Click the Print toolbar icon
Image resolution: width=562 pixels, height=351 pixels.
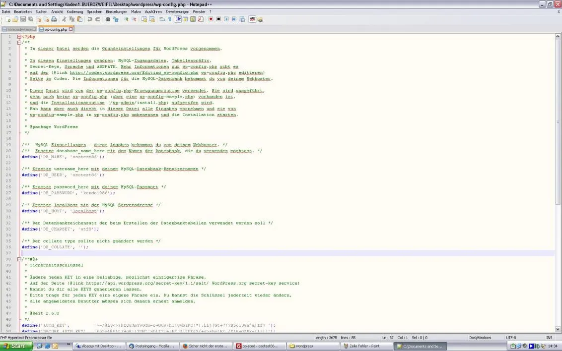click(54, 19)
